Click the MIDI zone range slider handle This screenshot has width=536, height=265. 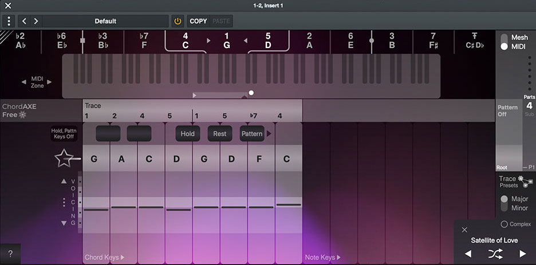(x=251, y=93)
